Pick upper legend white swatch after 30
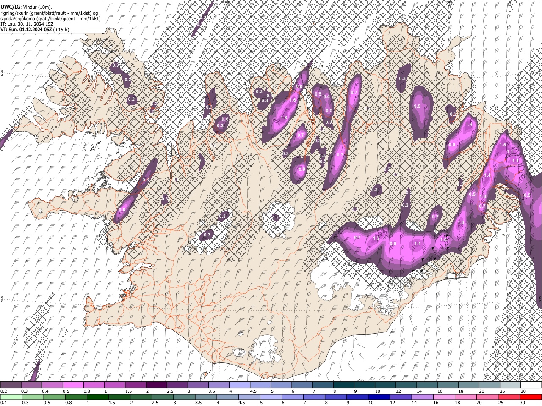Viewport: 542px width, 406px height. (531, 385)
